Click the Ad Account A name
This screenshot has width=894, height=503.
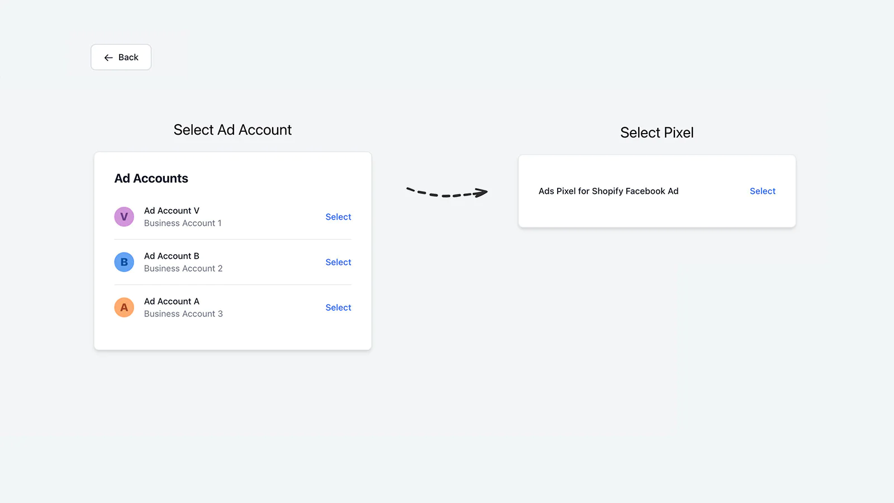172,301
